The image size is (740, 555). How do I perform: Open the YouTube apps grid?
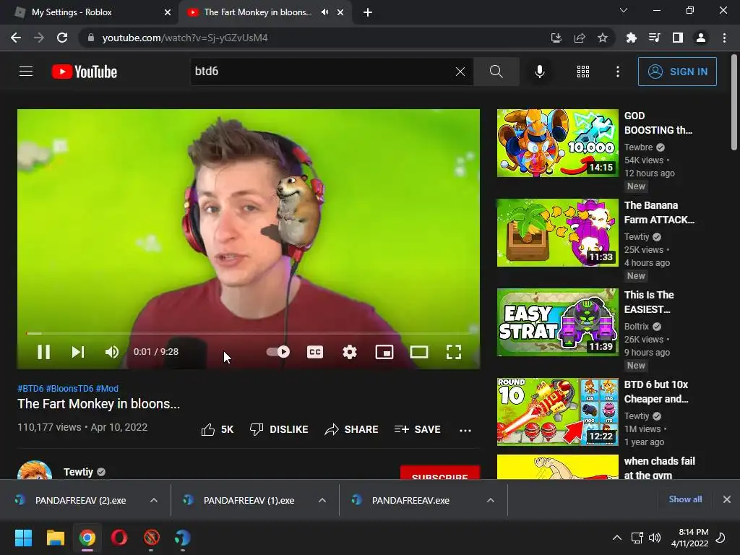(x=583, y=72)
